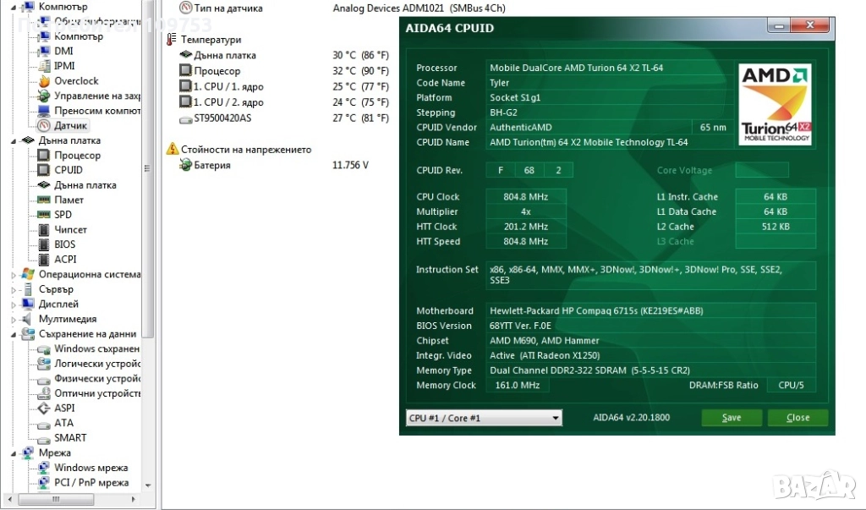Open the ACPI tree item
Viewport: 866px width, 510px height.
tap(65, 260)
